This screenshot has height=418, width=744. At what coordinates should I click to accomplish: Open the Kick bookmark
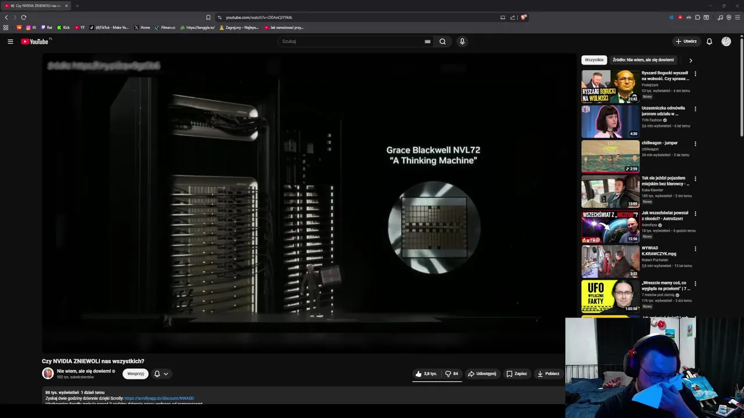[63, 27]
